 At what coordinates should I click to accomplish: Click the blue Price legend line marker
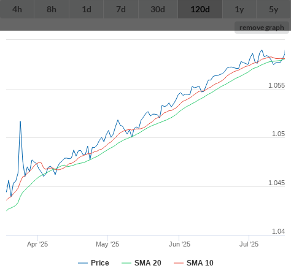click(x=83, y=263)
